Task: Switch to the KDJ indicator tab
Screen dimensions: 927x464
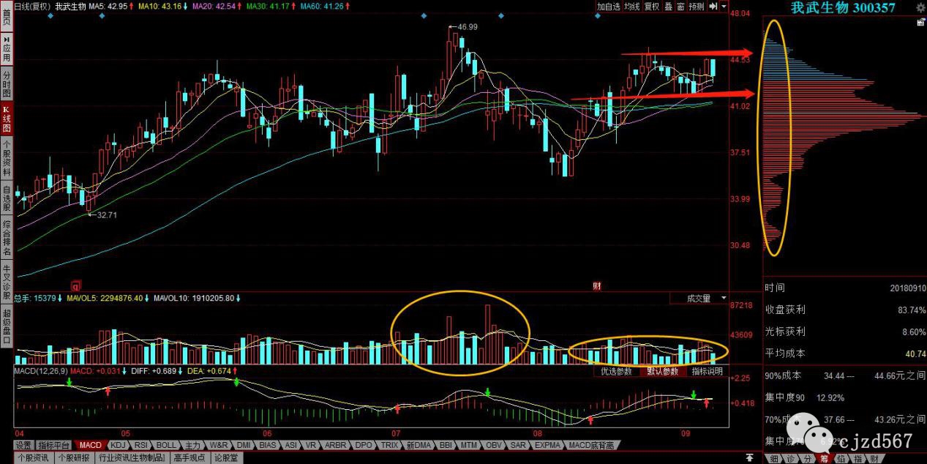Action: pyautogui.click(x=119, y=445)
